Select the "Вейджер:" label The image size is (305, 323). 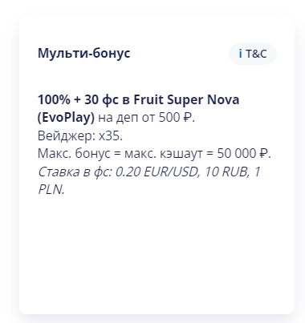67,135
